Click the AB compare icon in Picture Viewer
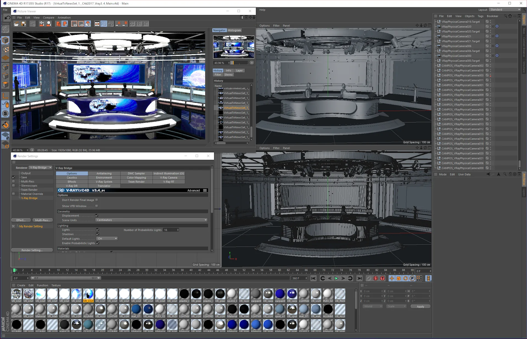 97,24
